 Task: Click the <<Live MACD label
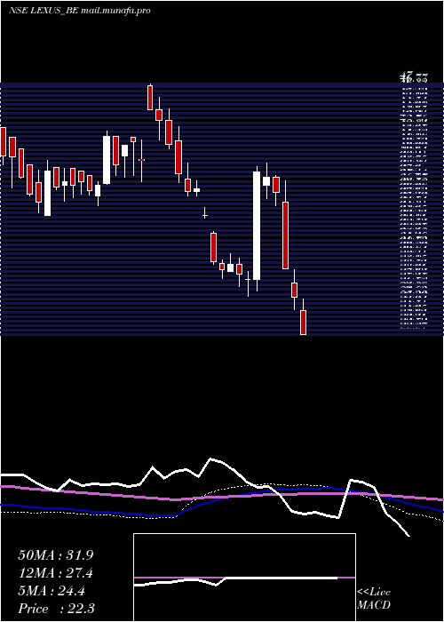click(x=374, y=599)
